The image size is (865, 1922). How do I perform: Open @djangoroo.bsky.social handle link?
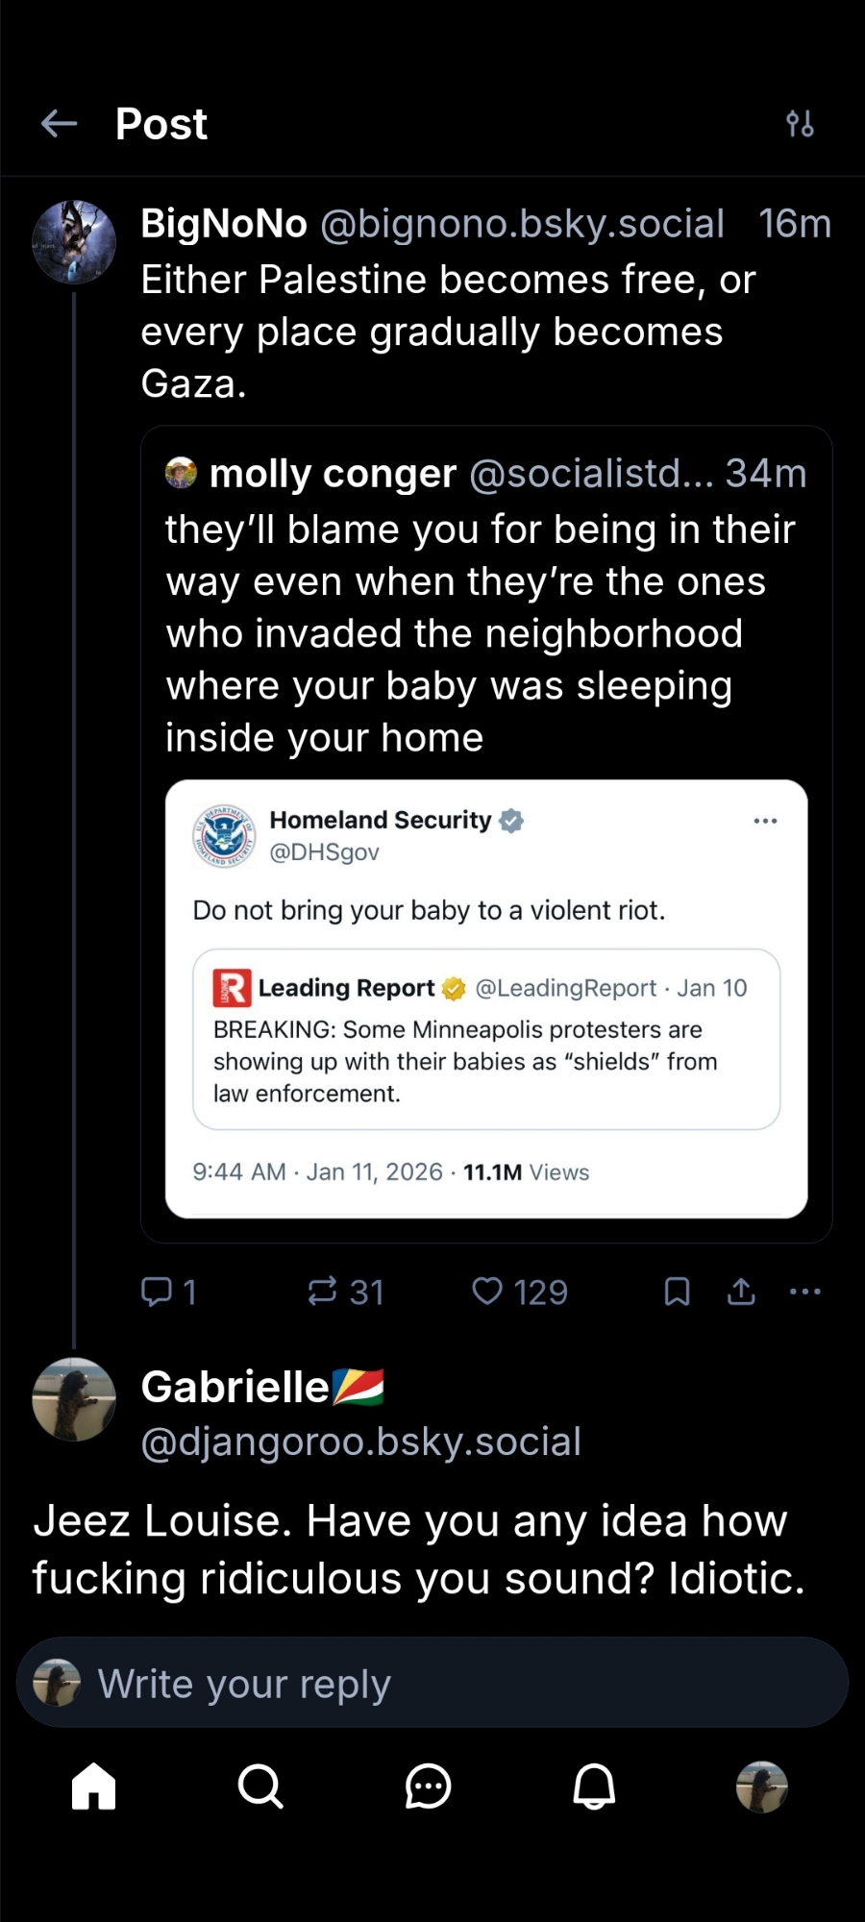(360, 1441)
